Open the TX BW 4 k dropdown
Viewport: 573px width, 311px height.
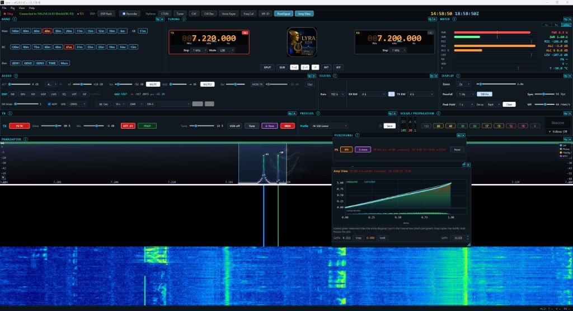(421, 94)
